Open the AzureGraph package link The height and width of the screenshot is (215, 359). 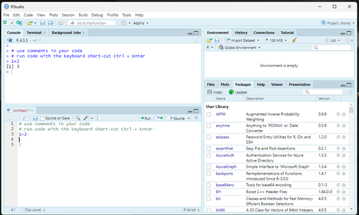tap(226, 167)
